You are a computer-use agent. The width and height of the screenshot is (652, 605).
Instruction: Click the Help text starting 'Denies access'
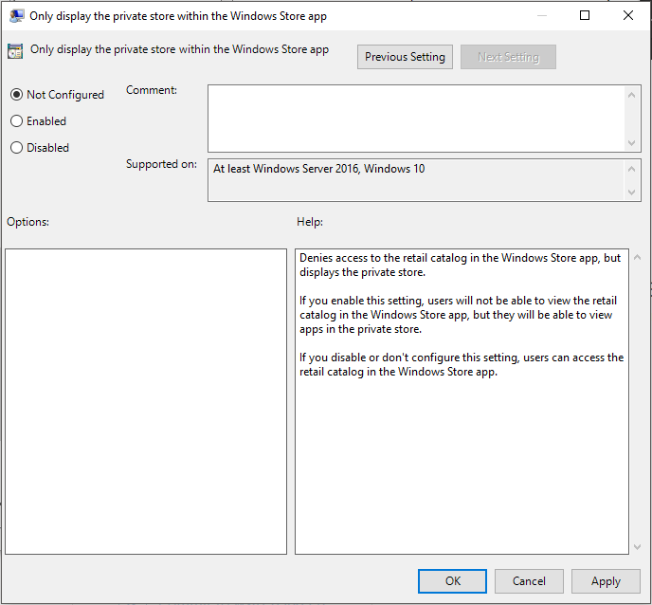[460, 266]
